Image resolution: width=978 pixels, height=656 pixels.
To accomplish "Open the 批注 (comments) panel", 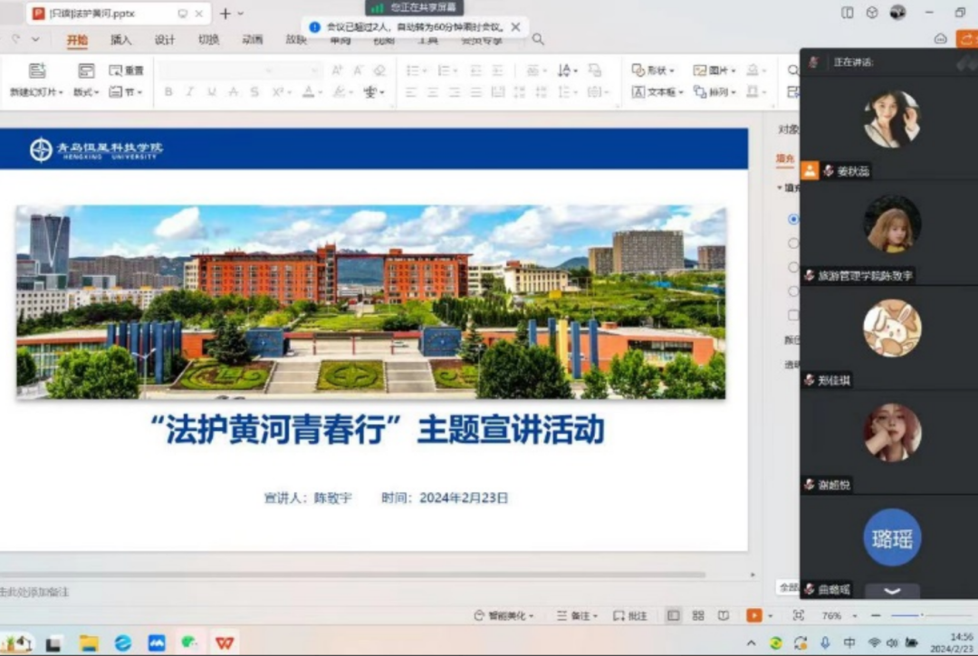I will point(630,615).
